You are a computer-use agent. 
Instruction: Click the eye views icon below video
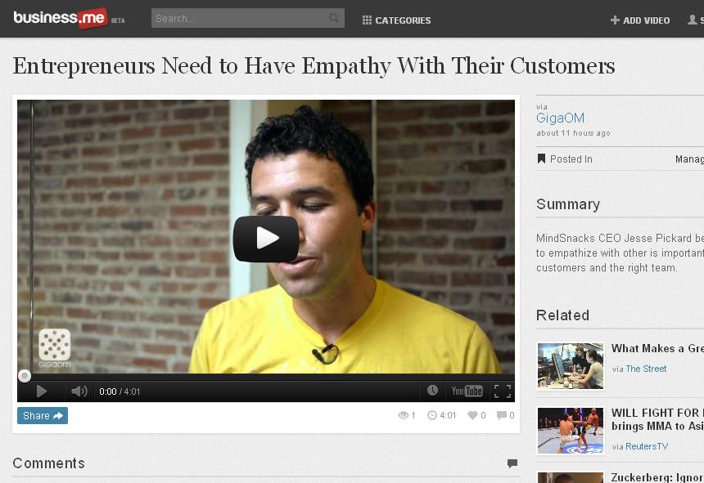click(404, 415)
